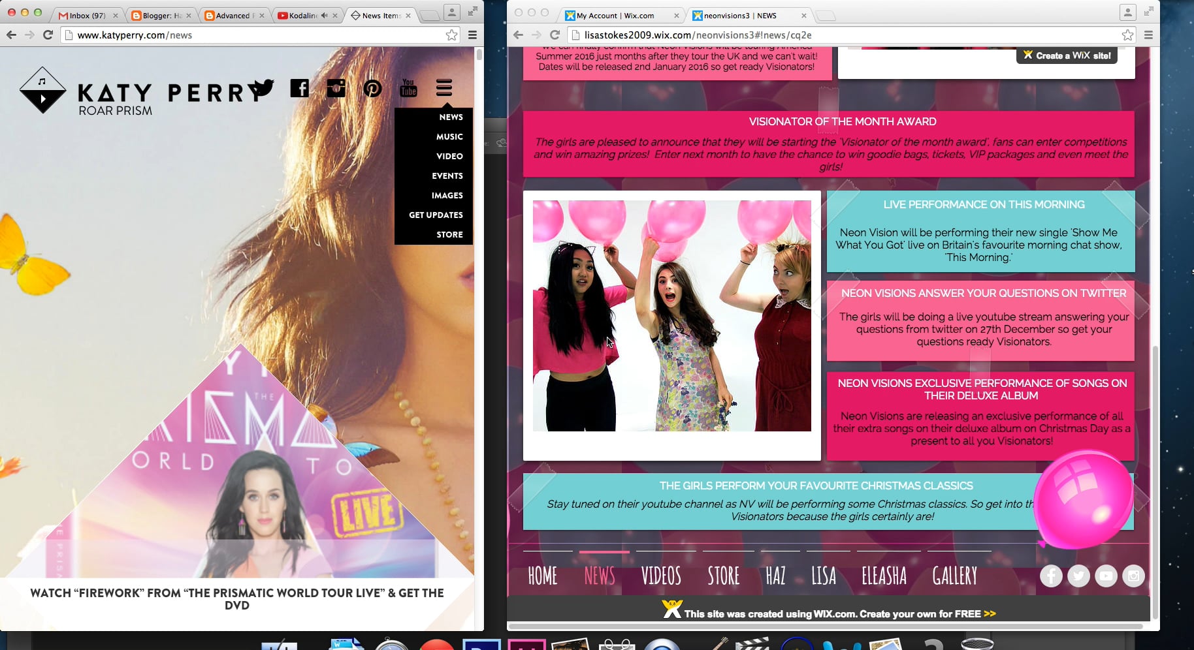Open Katy Perry's YouTube icon link

(x=408, y=88)
